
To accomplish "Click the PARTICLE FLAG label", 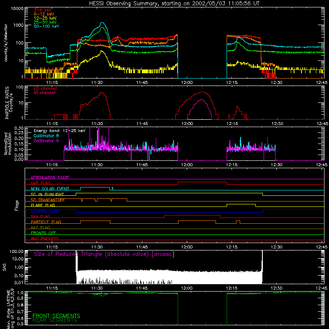I will 46,222.
